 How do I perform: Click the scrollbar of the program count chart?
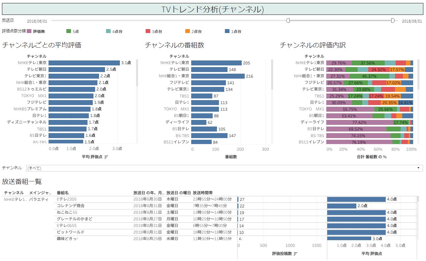[272, 74]
